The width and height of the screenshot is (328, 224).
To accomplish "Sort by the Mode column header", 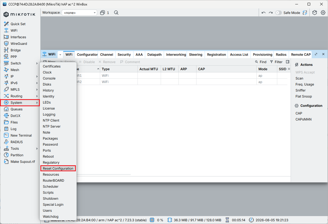I will click(x=267, y=69).
